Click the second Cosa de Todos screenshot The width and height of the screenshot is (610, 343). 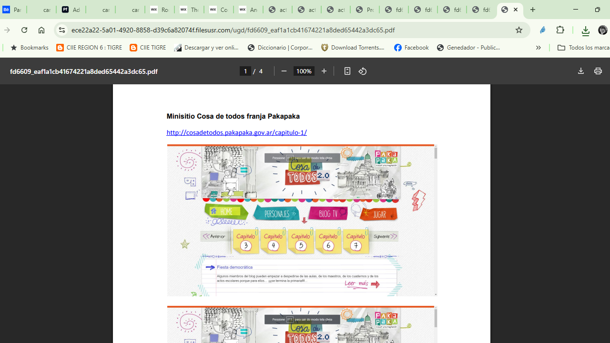302,324
